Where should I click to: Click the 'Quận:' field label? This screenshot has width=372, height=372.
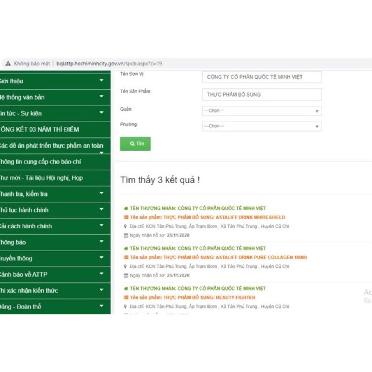[126, 109]
